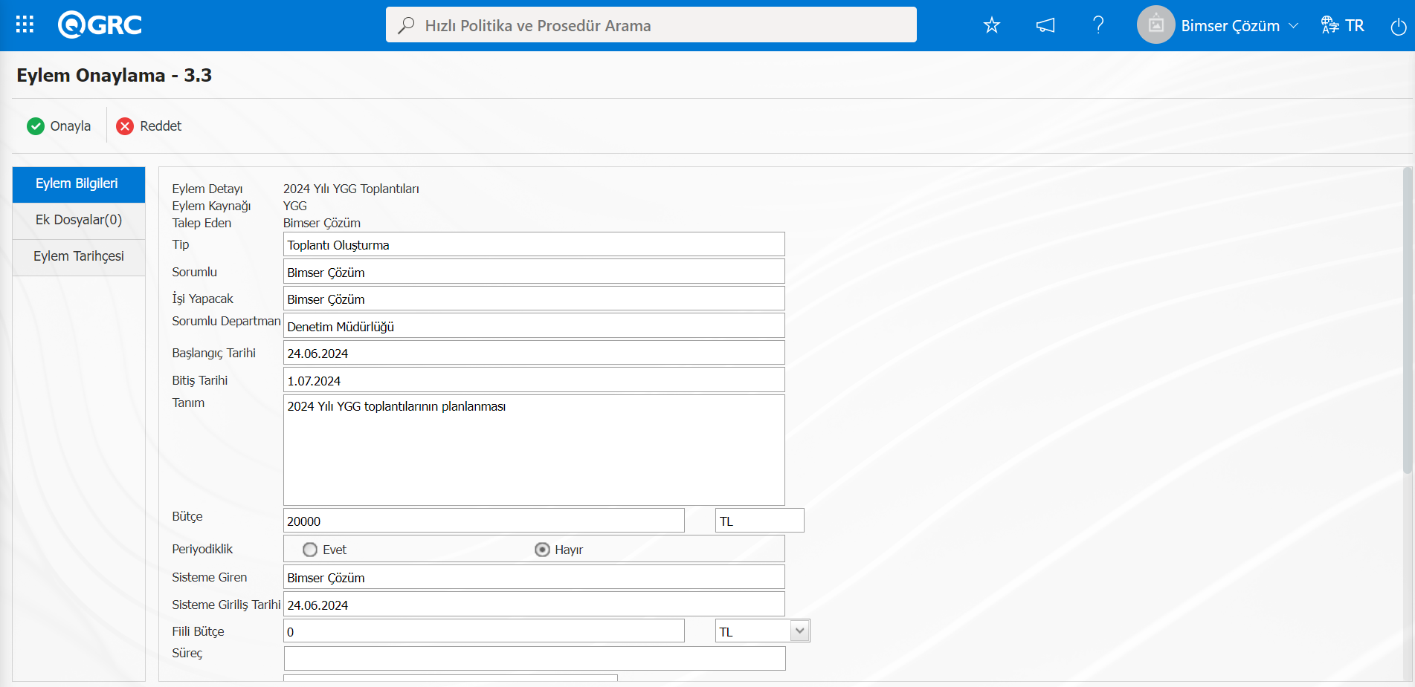Click the Bütçe currency TL field
Viewport: 1415px width, 687px height.
click(x=760, y=521)
